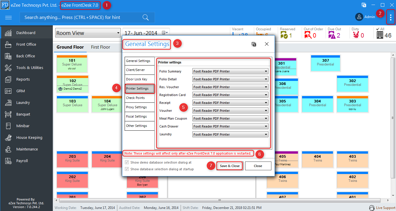Open Reports module
The height and width of the screenshot is (211, 396).
point(27,79)
